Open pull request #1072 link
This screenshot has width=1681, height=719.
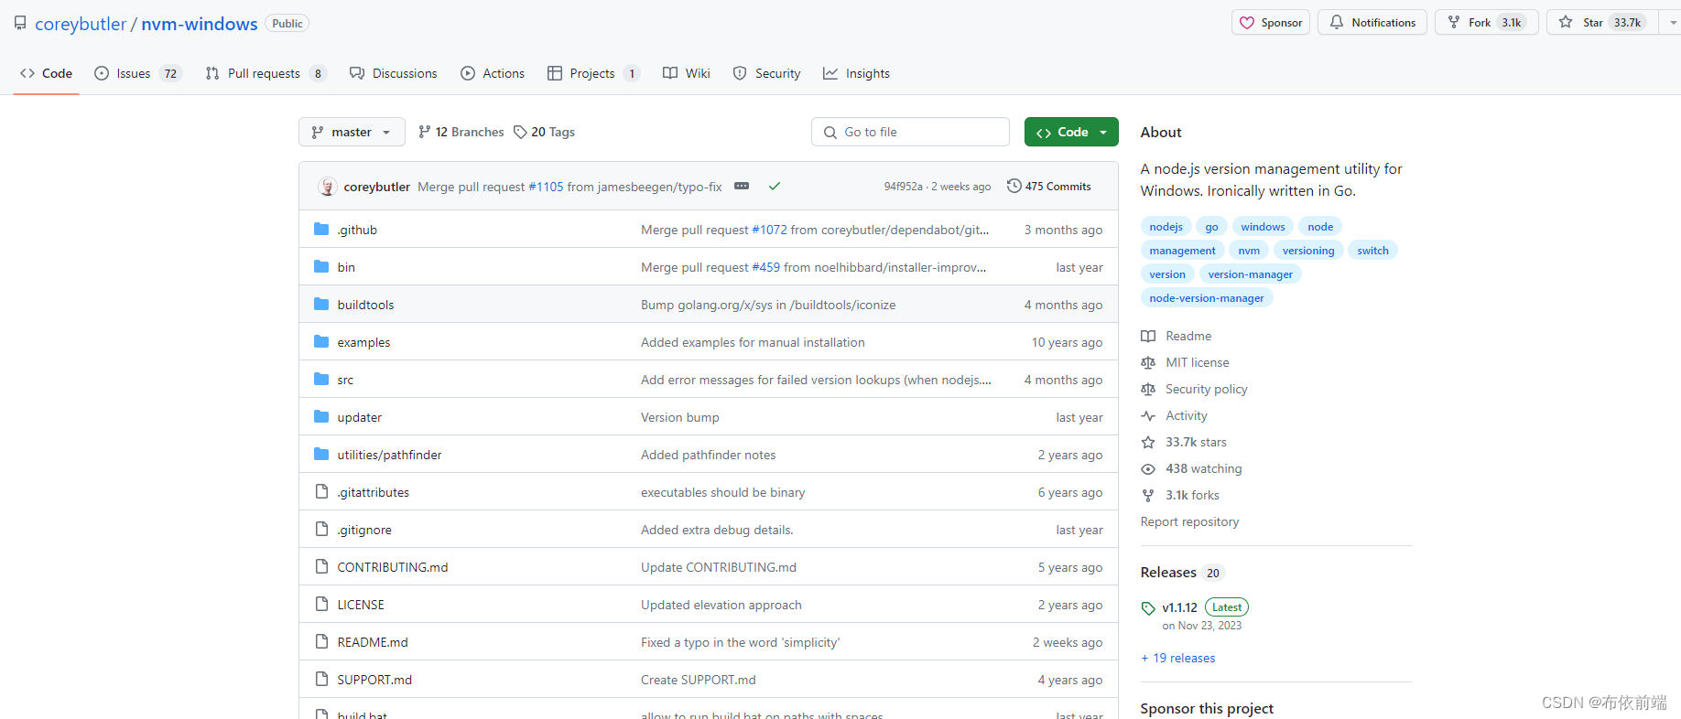(x=769, y=230)
